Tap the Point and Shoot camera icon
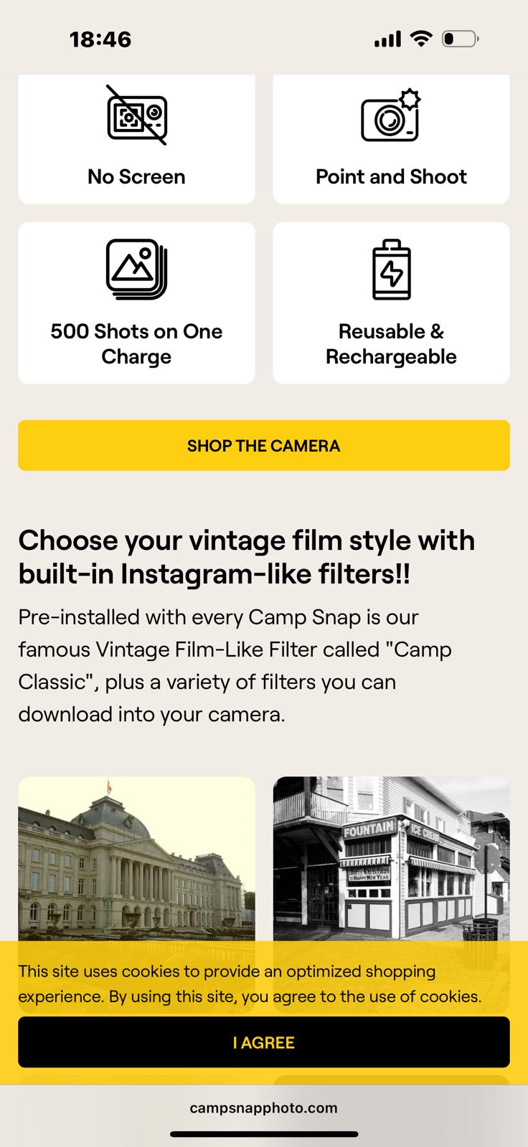Screen dimensions: 528x1147 point(391,116)
